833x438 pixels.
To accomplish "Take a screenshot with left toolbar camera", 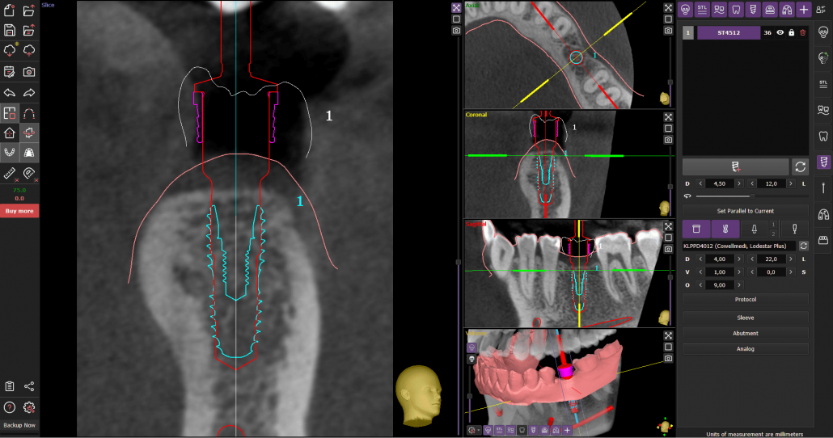I will 28,72.
